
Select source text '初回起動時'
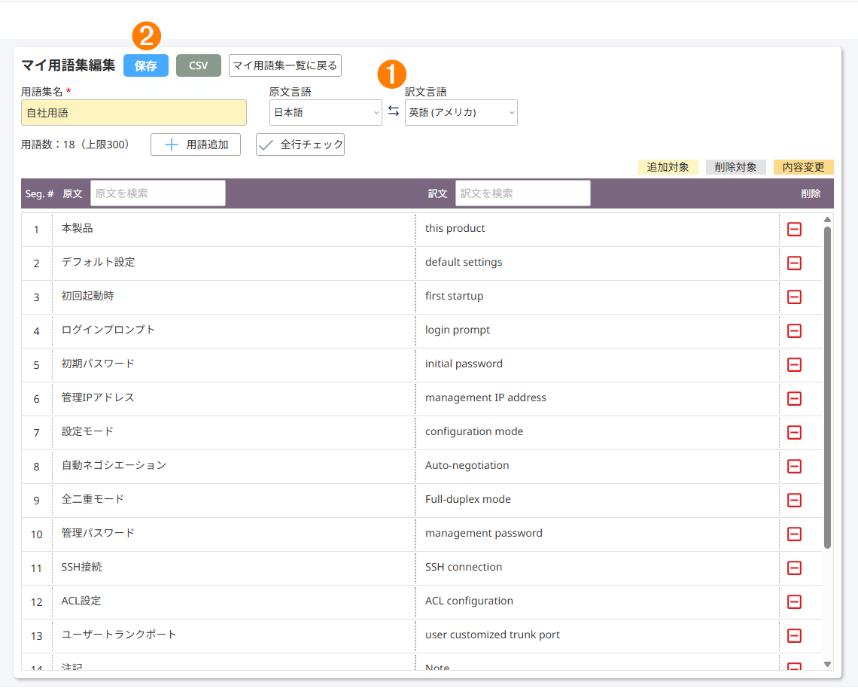pyautogui.click(x=87, y=296)
